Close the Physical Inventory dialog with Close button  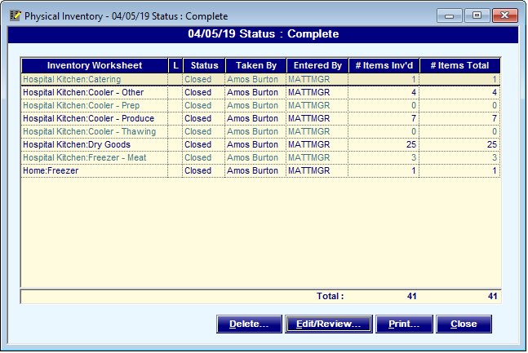point(464,324)
